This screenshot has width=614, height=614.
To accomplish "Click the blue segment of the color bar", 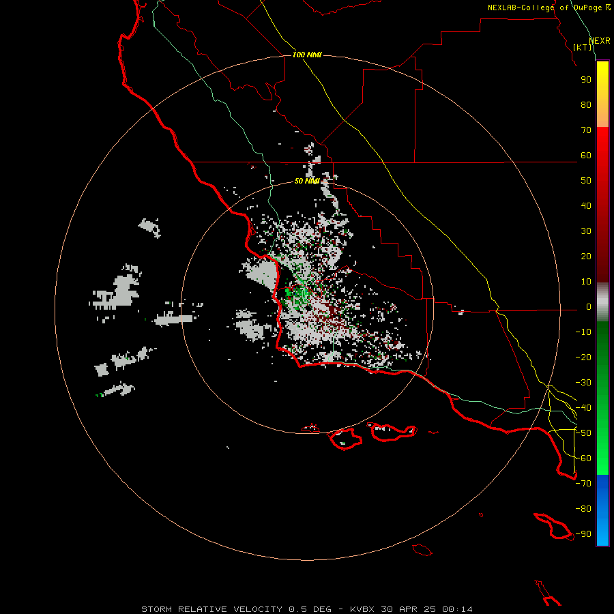I will click(602, 510).
